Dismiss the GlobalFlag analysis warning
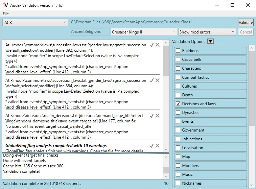 158,145
